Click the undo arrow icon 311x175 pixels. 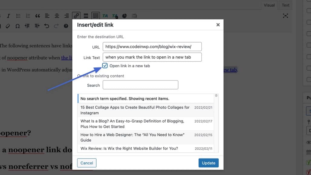pos(47,26)
